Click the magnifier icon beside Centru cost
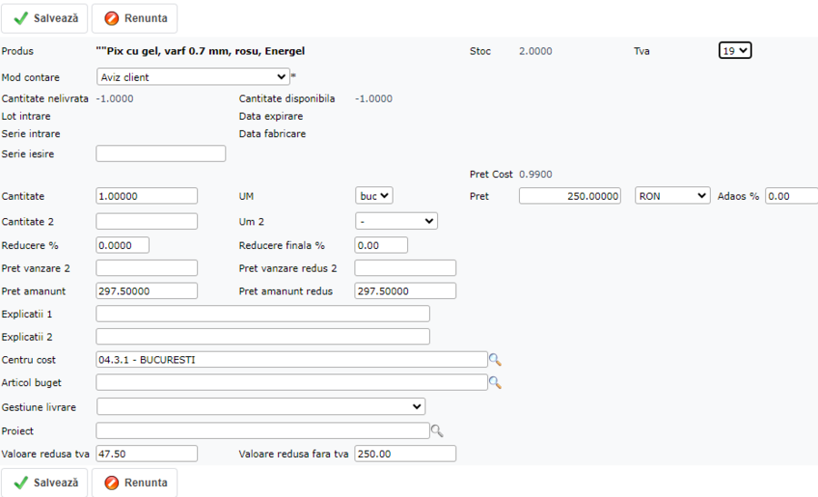The height and width of the screenshot is (497, 818). [494, 360]
